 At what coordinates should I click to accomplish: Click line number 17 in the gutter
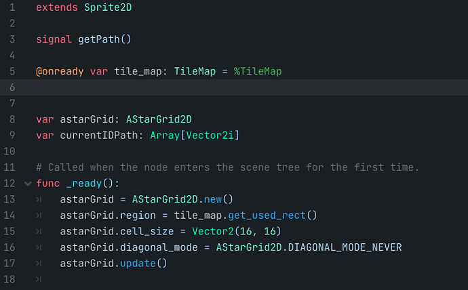(x=10, y=263)
